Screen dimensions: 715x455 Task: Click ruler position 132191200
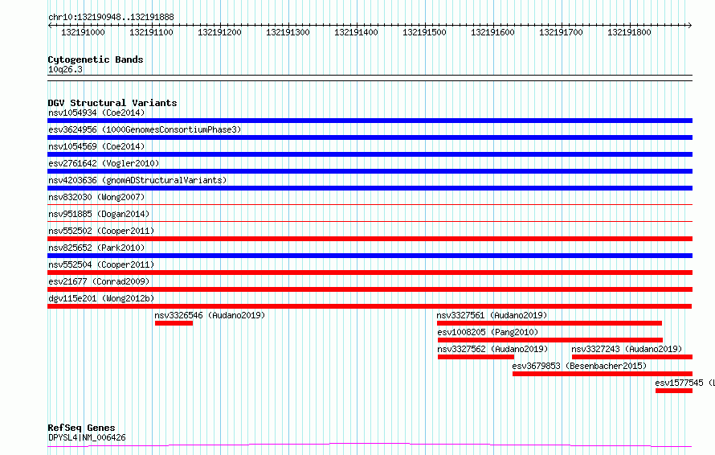pos(219,32)
